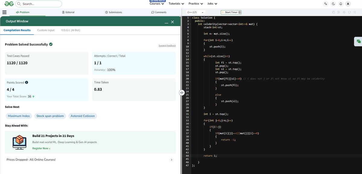Select the Compilation Results tab
362x174 pixels.
[17, 30]
